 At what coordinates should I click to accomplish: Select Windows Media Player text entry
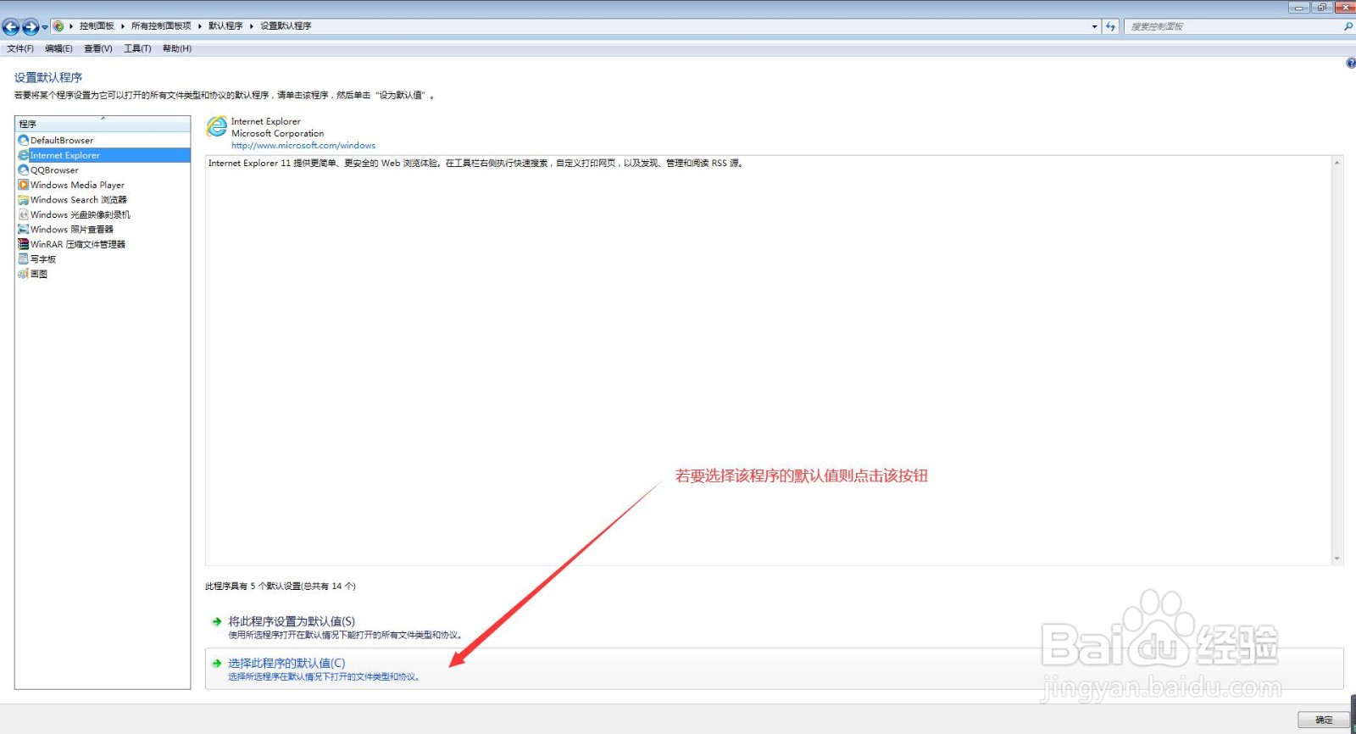click(x=77, y=185)
